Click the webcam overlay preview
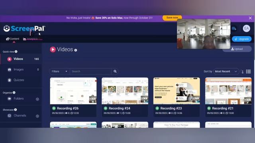The width and height of the screenshot is (255, 143). [204, 34]
